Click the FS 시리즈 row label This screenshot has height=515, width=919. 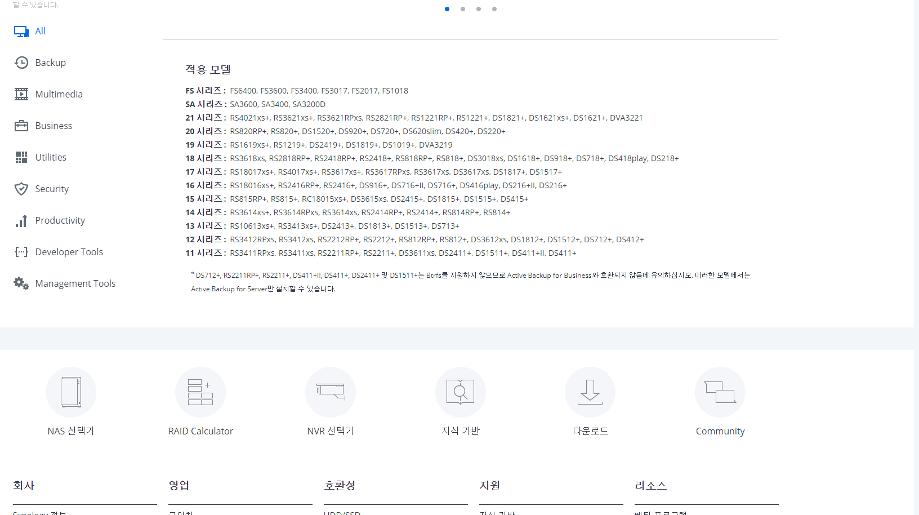(206, 91)
